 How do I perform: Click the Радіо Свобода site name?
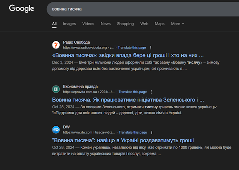click(76, 42)
